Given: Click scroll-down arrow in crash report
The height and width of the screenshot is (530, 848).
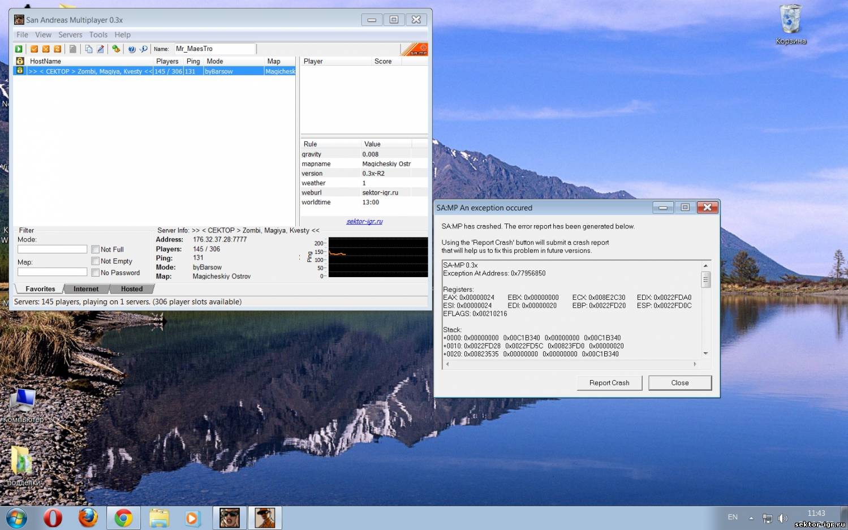Looking at the screenshot, I should click(x=705, y=354).
